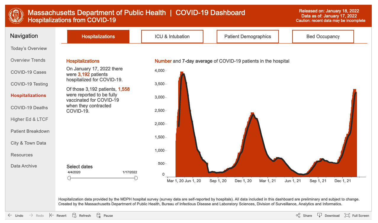Click the Pause label in bottom toolbar
Image resolution: width=378 pixels, height=223 pixels.
(x=108, y=216)
